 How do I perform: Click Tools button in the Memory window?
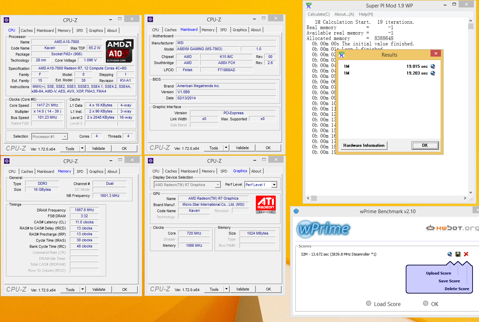click(70, 289)
